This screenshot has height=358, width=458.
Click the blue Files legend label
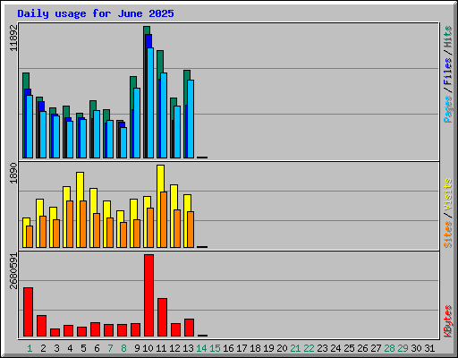(x=447, y=72)
